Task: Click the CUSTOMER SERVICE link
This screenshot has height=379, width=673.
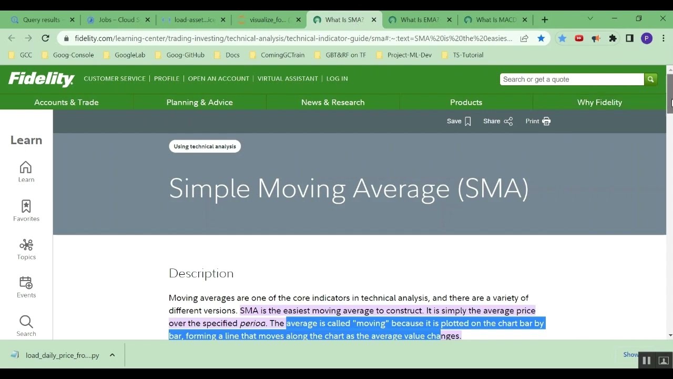Action: pyautogui.click(x=115, y=78)
